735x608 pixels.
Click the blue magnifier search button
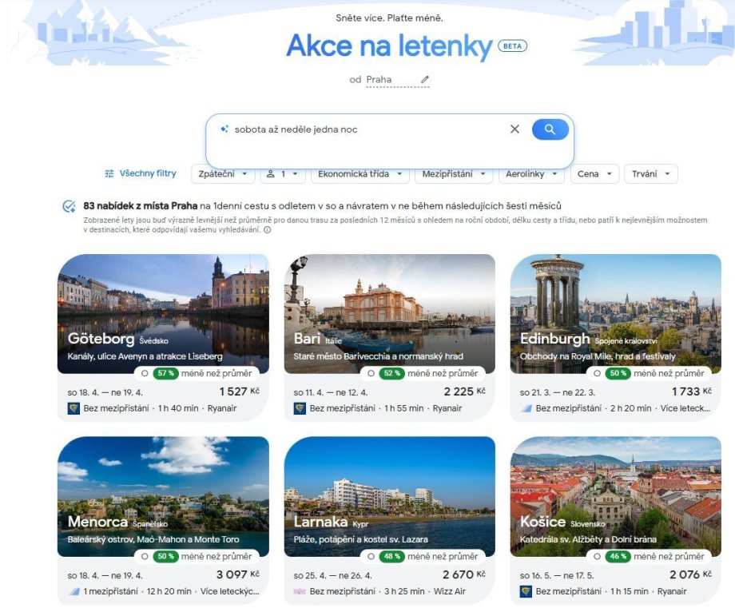[550, 129]
